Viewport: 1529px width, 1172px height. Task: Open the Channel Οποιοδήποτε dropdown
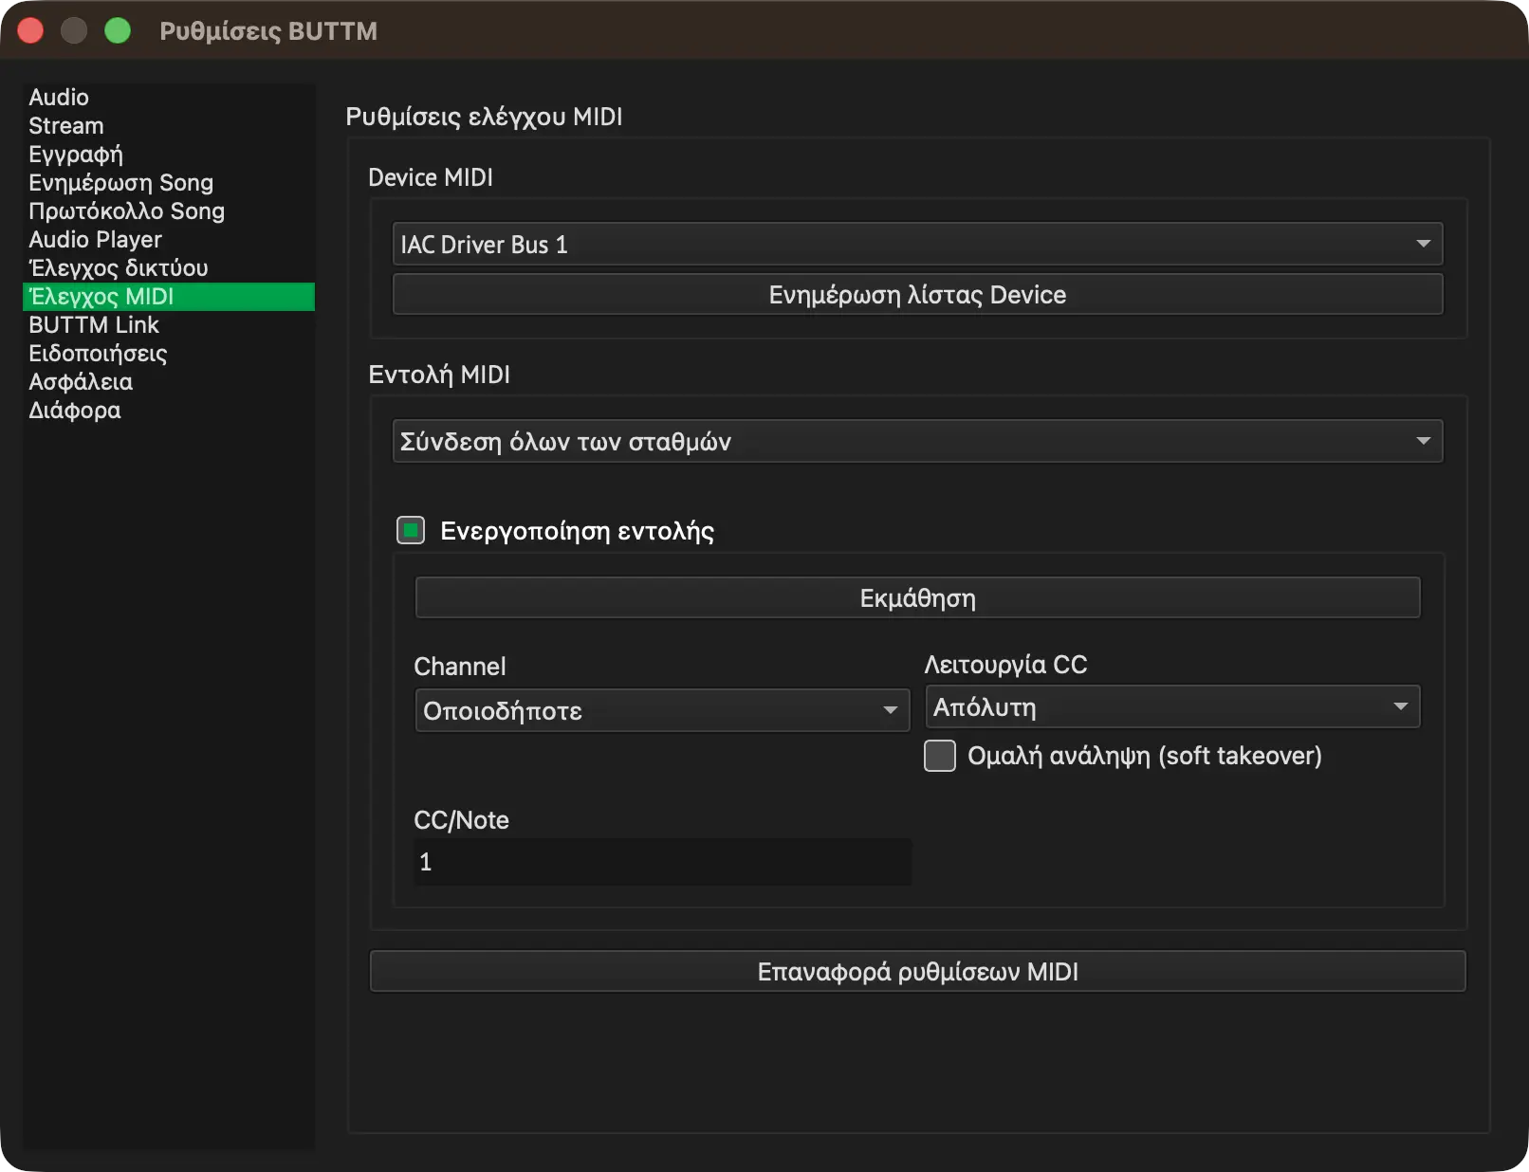coord(662,710)
